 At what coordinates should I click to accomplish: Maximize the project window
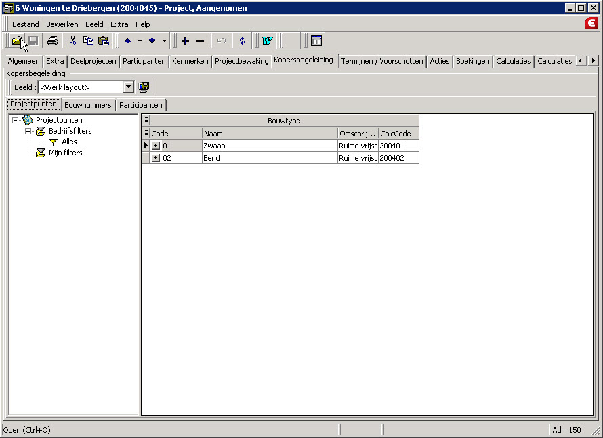click(581, 7)
